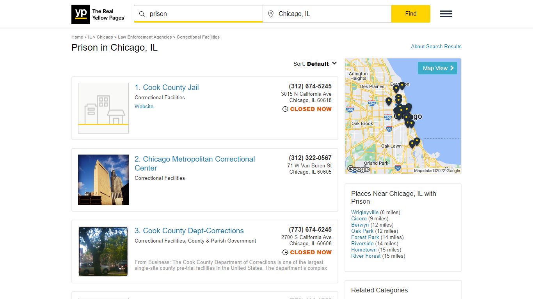Click the Prison in Chicago, IL heading
Screen dimensions: 533x299
coord(114,47)
